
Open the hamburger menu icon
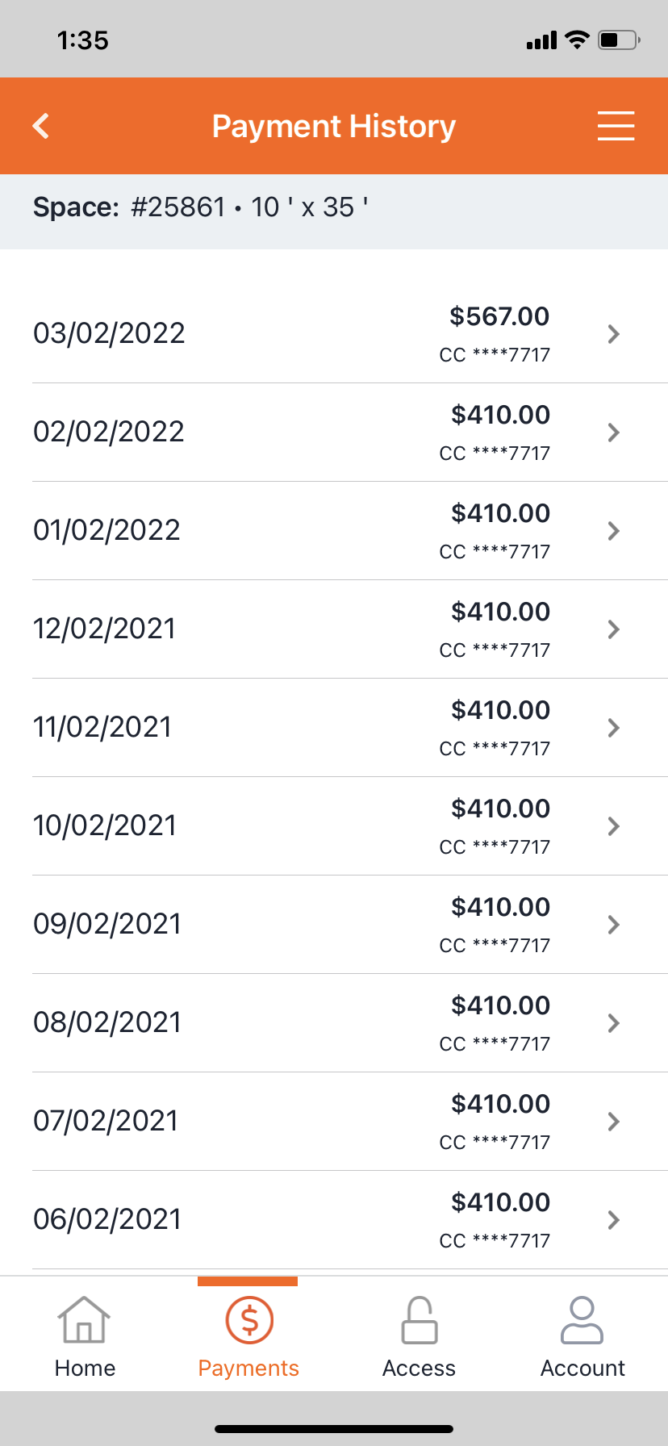click(616, 126)
